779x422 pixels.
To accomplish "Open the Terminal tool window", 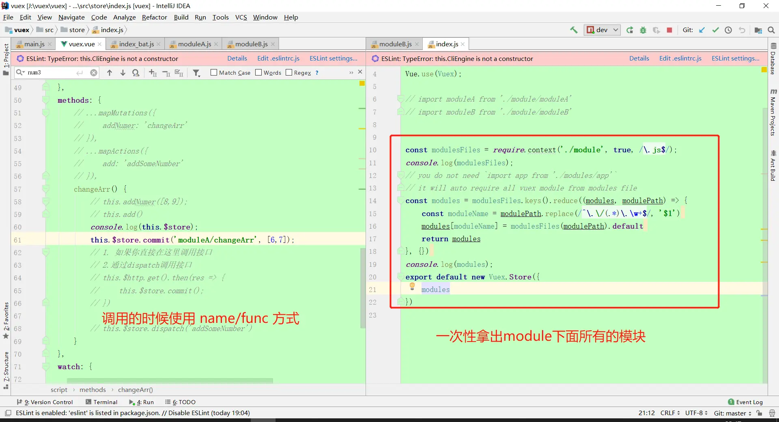I will tap(101, 402).
